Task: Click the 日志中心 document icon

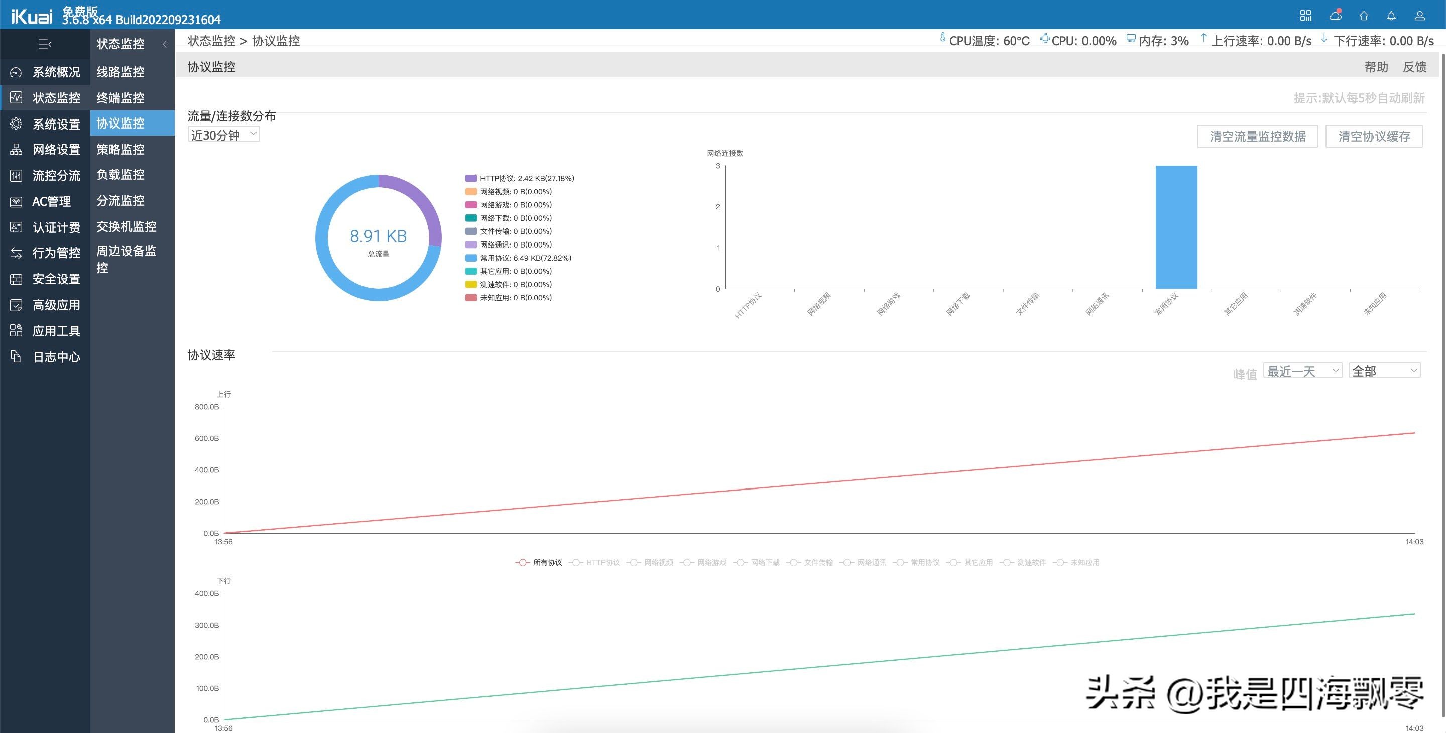Action: point(16,356)
